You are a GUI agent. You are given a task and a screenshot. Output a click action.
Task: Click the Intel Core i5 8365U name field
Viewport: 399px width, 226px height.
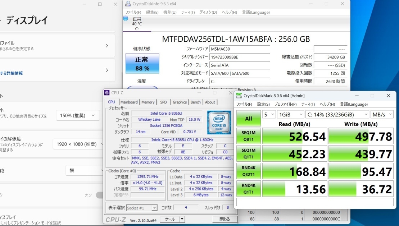166,114
